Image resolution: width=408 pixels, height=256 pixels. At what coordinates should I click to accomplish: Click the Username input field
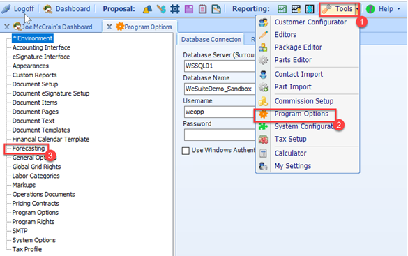pos(220,112)
